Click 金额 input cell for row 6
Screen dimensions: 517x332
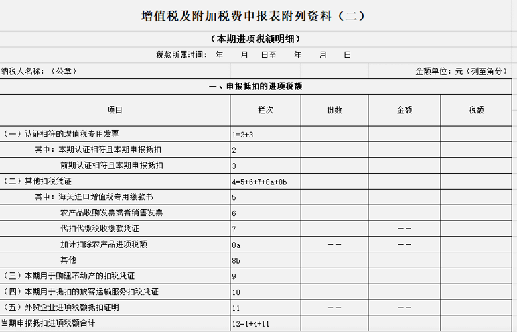[404, 213]
